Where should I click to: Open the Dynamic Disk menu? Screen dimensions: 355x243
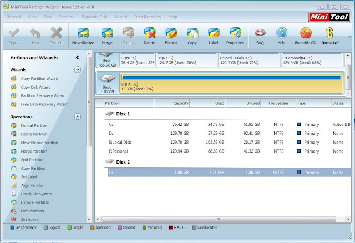click(x=94, y=17)
